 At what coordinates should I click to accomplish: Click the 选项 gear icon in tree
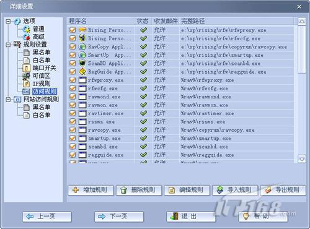(x=17, y=21)
